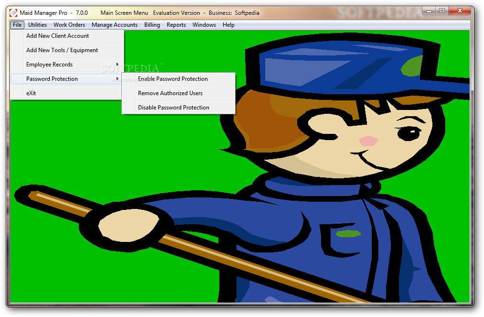Select eXit from File menu
Image resolution: width=484 pixels, height=317 pixels.
[67, 93]
